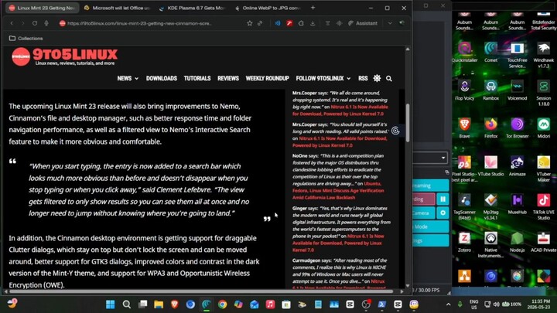Image resolution: width=557 pixels, height=313 pixels.
Task: Open the RSS link
Action: coord(363,78)
